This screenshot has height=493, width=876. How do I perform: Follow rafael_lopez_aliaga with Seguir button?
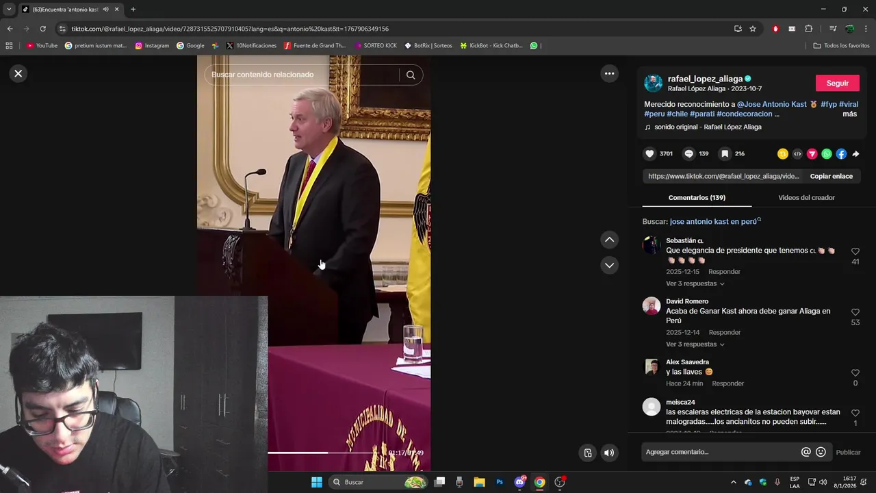coord(837,83)
